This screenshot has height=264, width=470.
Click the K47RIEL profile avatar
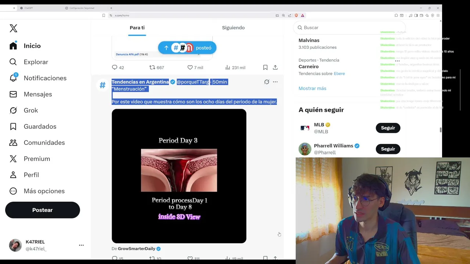pos(15,245)
